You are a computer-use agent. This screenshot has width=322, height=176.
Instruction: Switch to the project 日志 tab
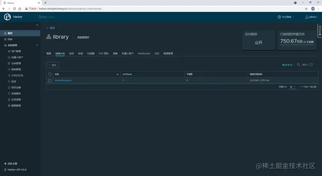click(x=157, y=54)
